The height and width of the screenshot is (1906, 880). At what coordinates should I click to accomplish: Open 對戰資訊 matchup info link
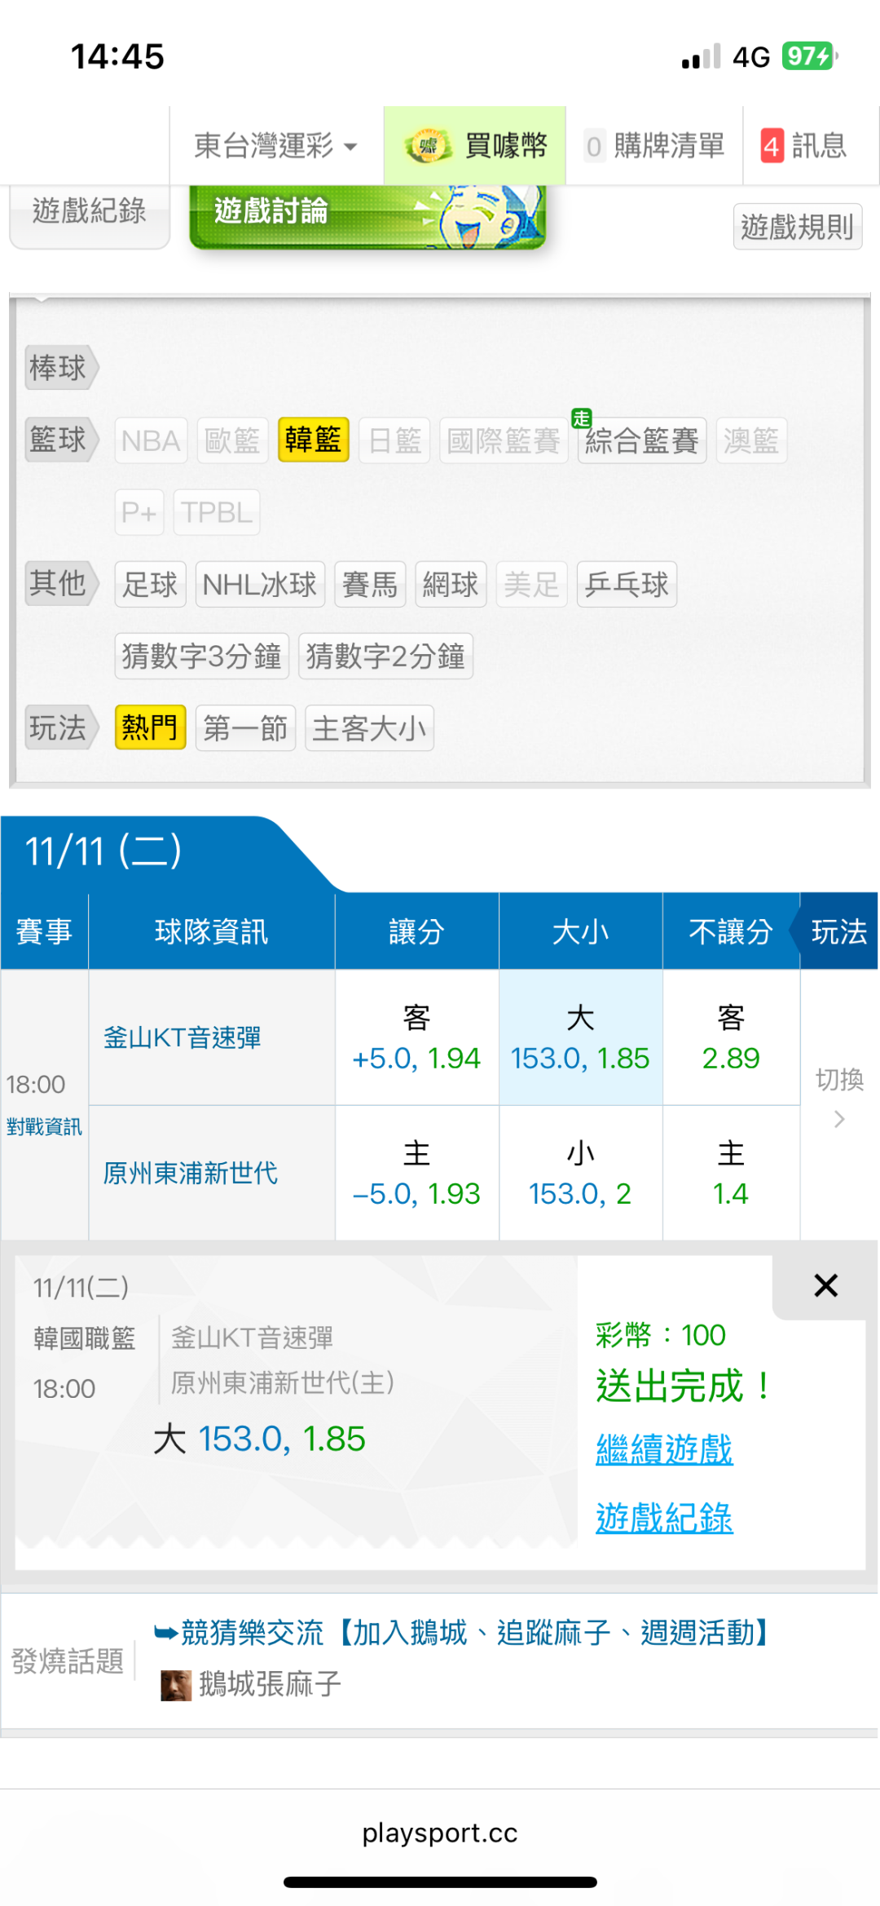(x=44, y=1127)
